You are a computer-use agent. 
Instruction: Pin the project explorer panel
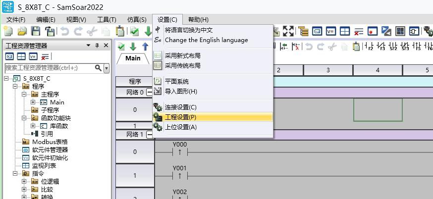(97, 46)
